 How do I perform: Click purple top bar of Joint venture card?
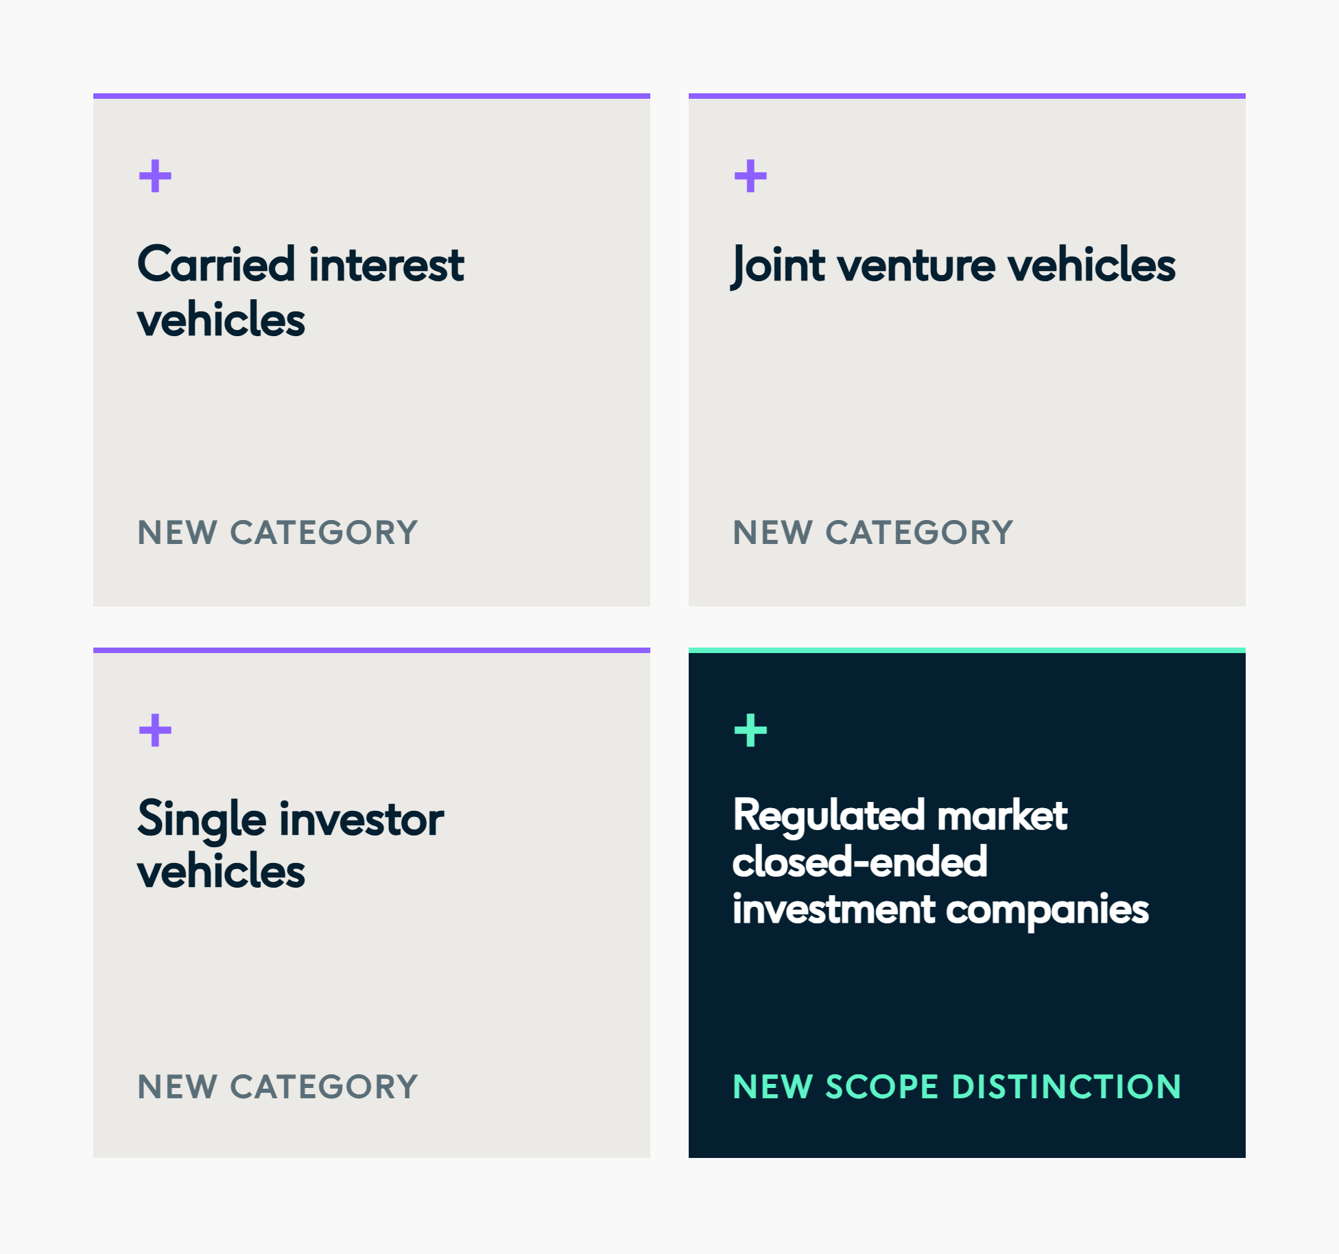tap(967, 96)
